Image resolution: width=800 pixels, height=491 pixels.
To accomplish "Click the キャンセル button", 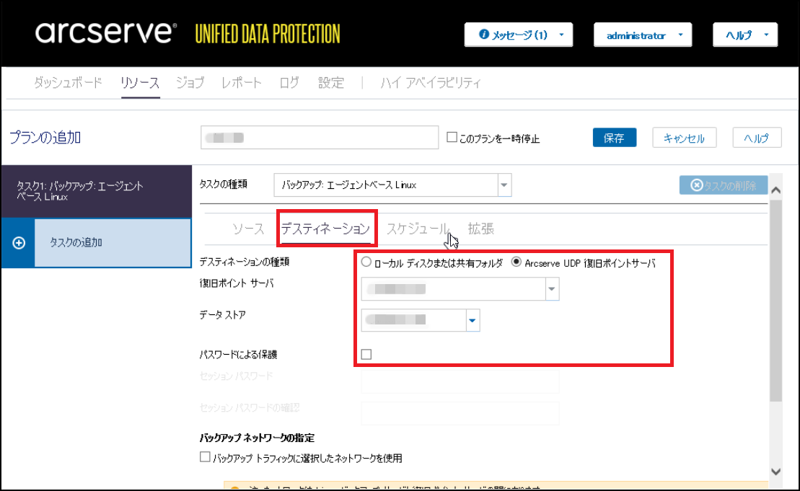I will (x=684, y=138).
